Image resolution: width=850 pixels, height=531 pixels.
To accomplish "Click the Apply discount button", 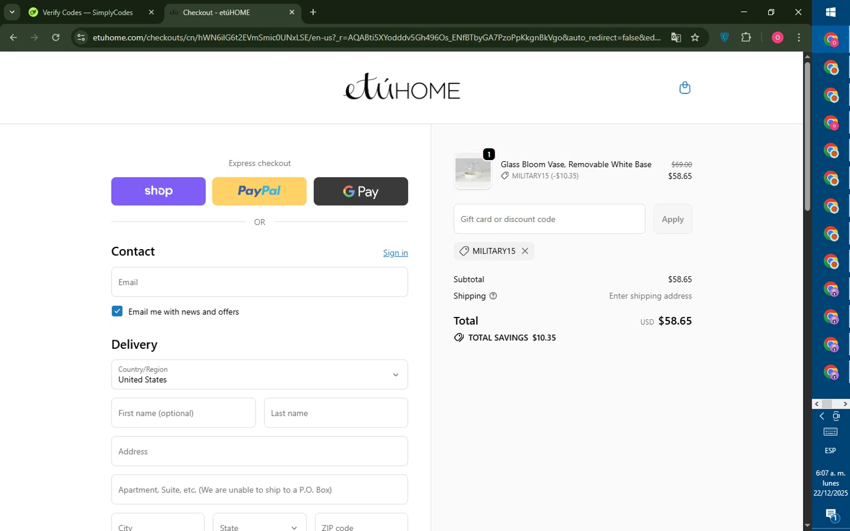I will point(673,219).
